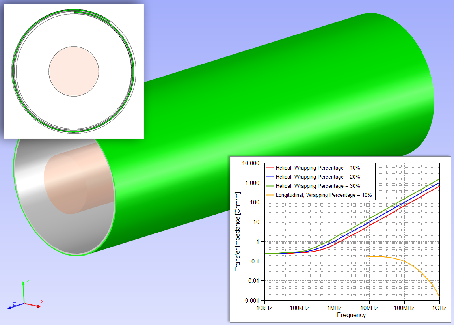Image resolution: width=454 pixels, height=325 pixels.
Task: Click the 100MHz frequency tick label
Action: pyautogui.click(x=404, y=308)
